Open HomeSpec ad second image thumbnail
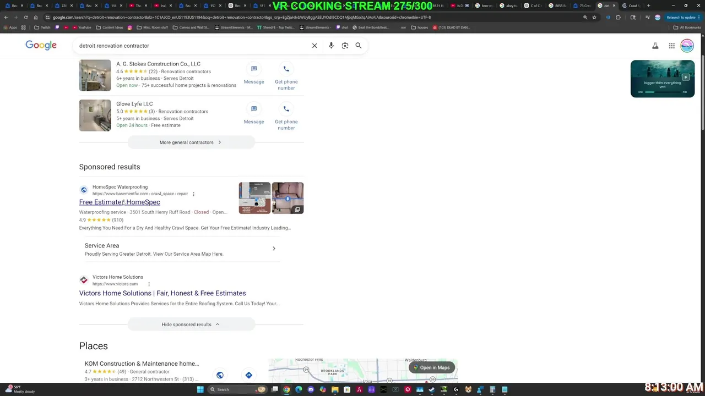Screen dimensions: 705x396 (288, 198)
